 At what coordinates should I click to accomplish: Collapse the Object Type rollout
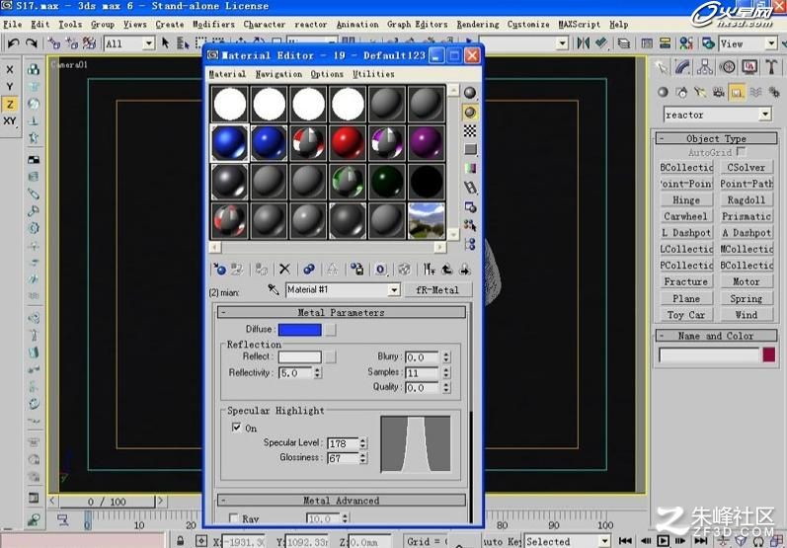click(716, 138)
